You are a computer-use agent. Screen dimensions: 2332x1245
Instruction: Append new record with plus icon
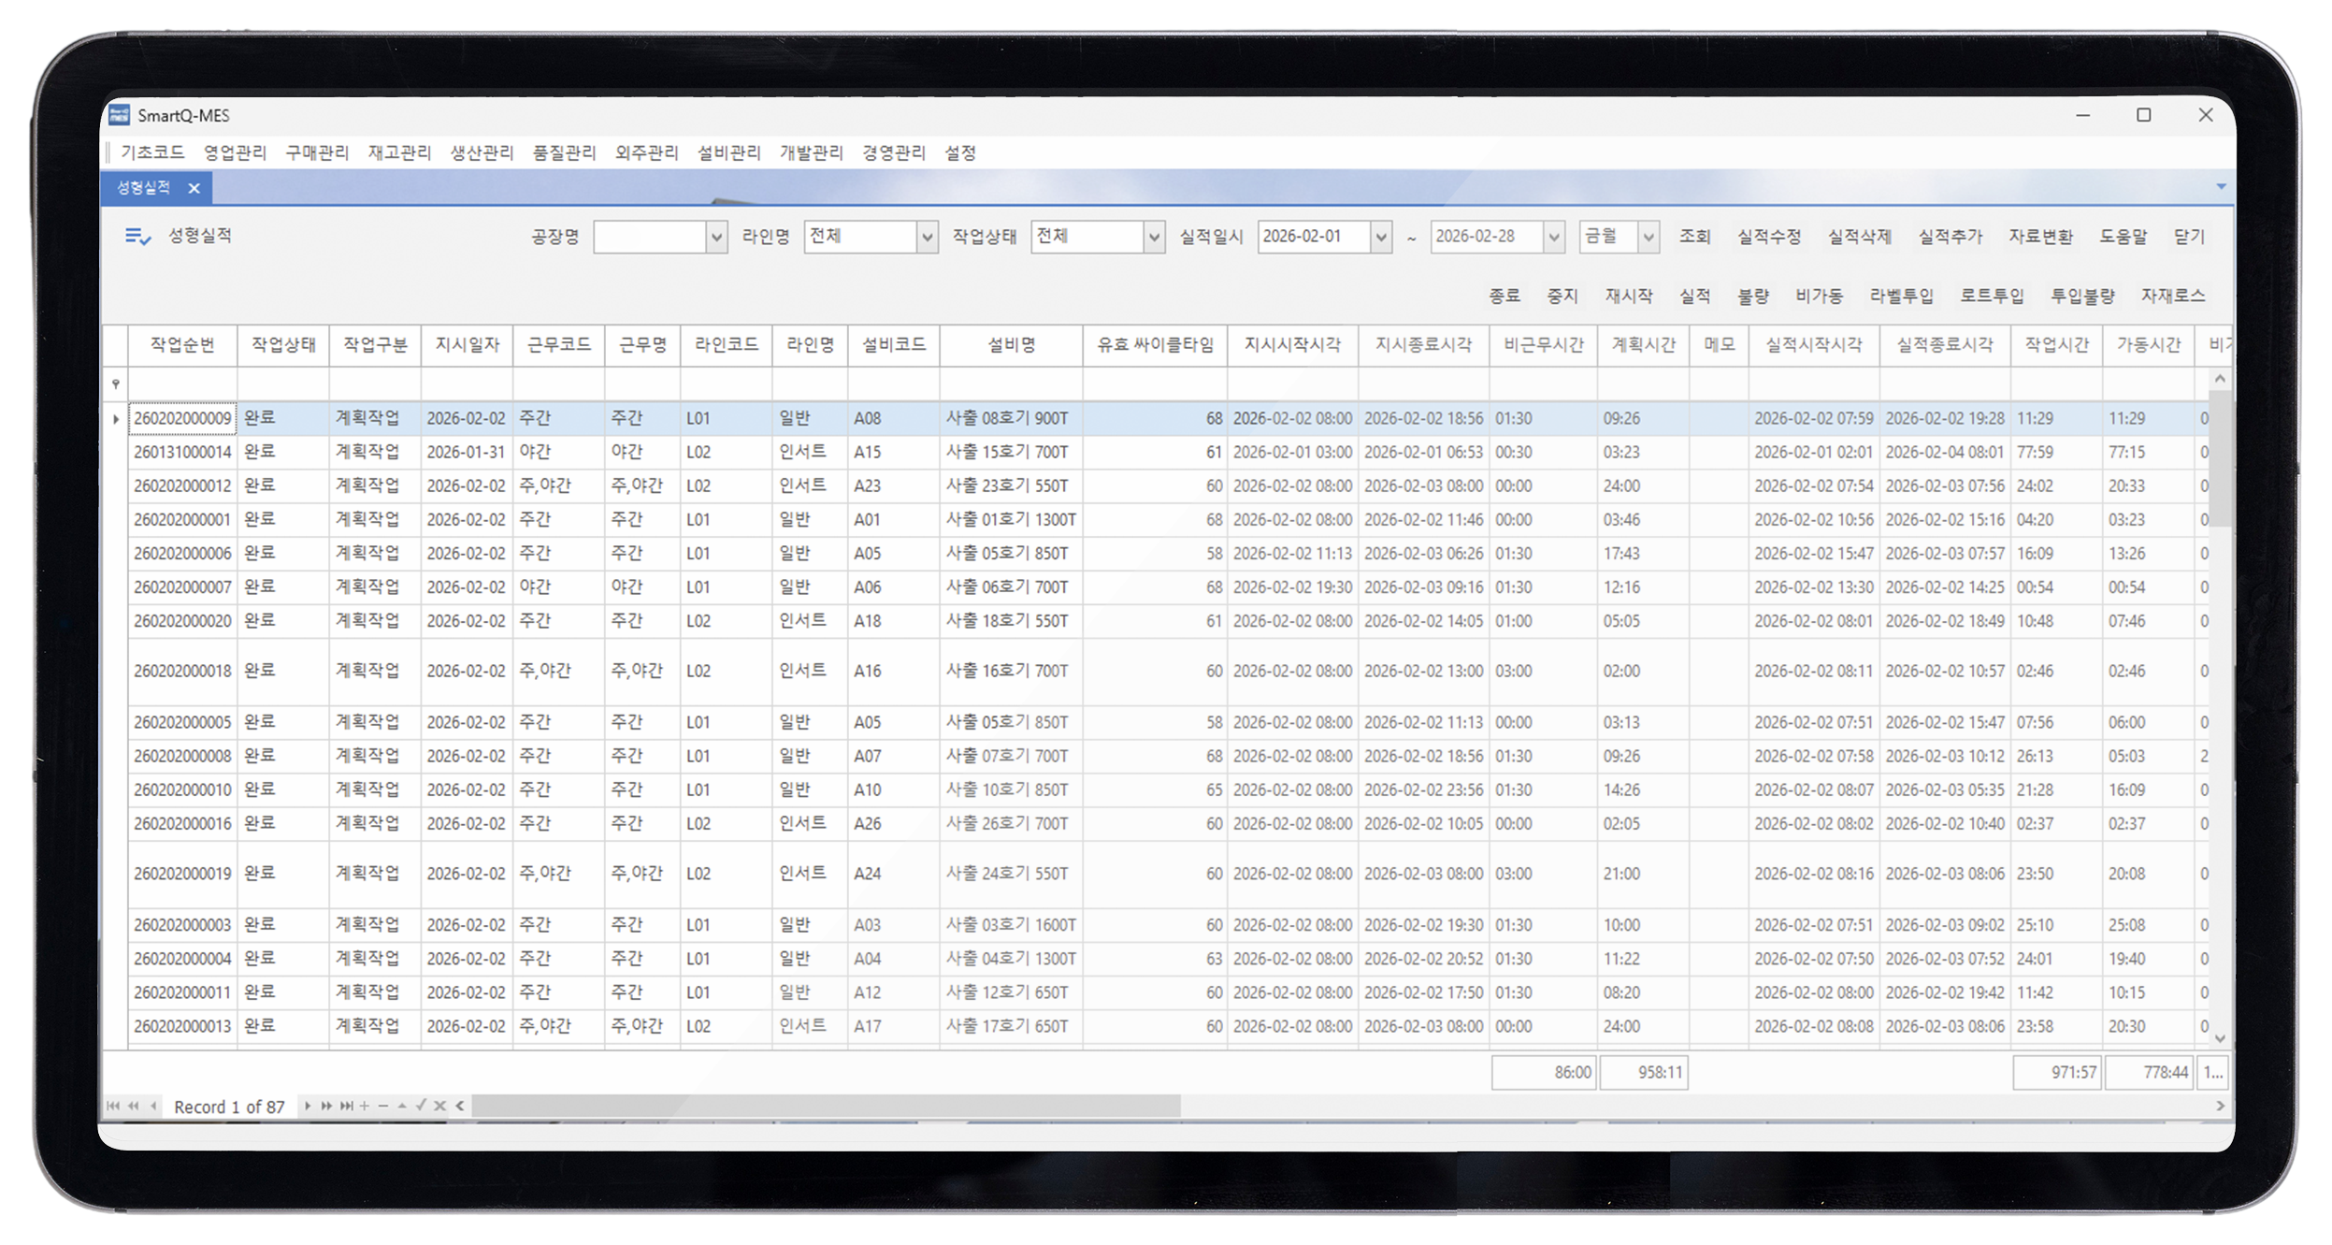[x=365, y=1107]
